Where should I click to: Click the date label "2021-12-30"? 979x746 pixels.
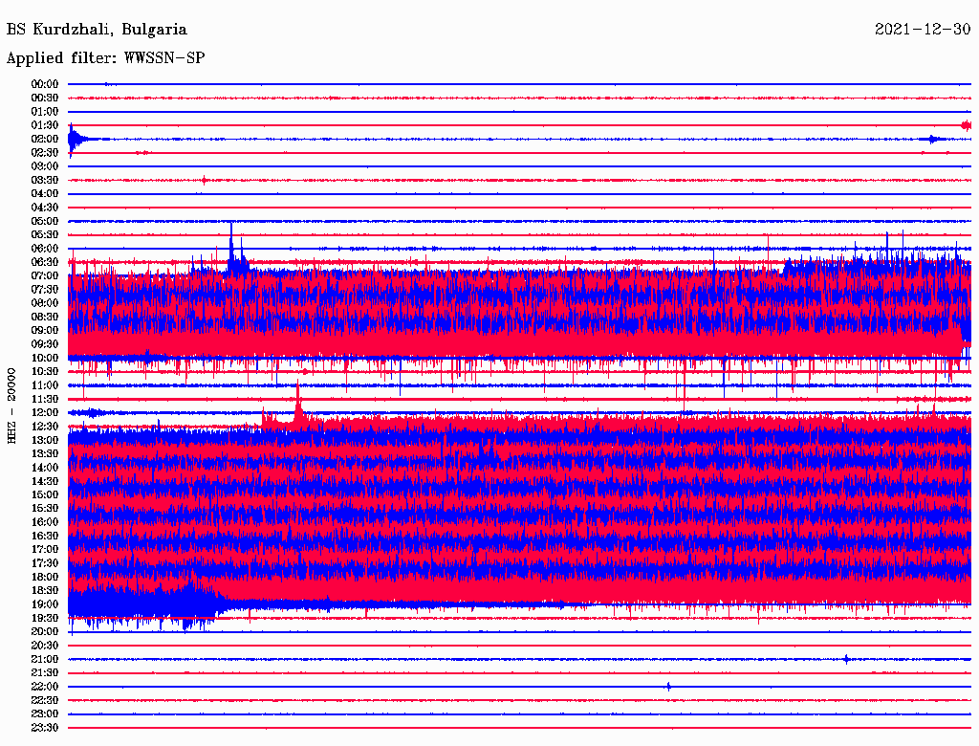[x=923, y=29]
